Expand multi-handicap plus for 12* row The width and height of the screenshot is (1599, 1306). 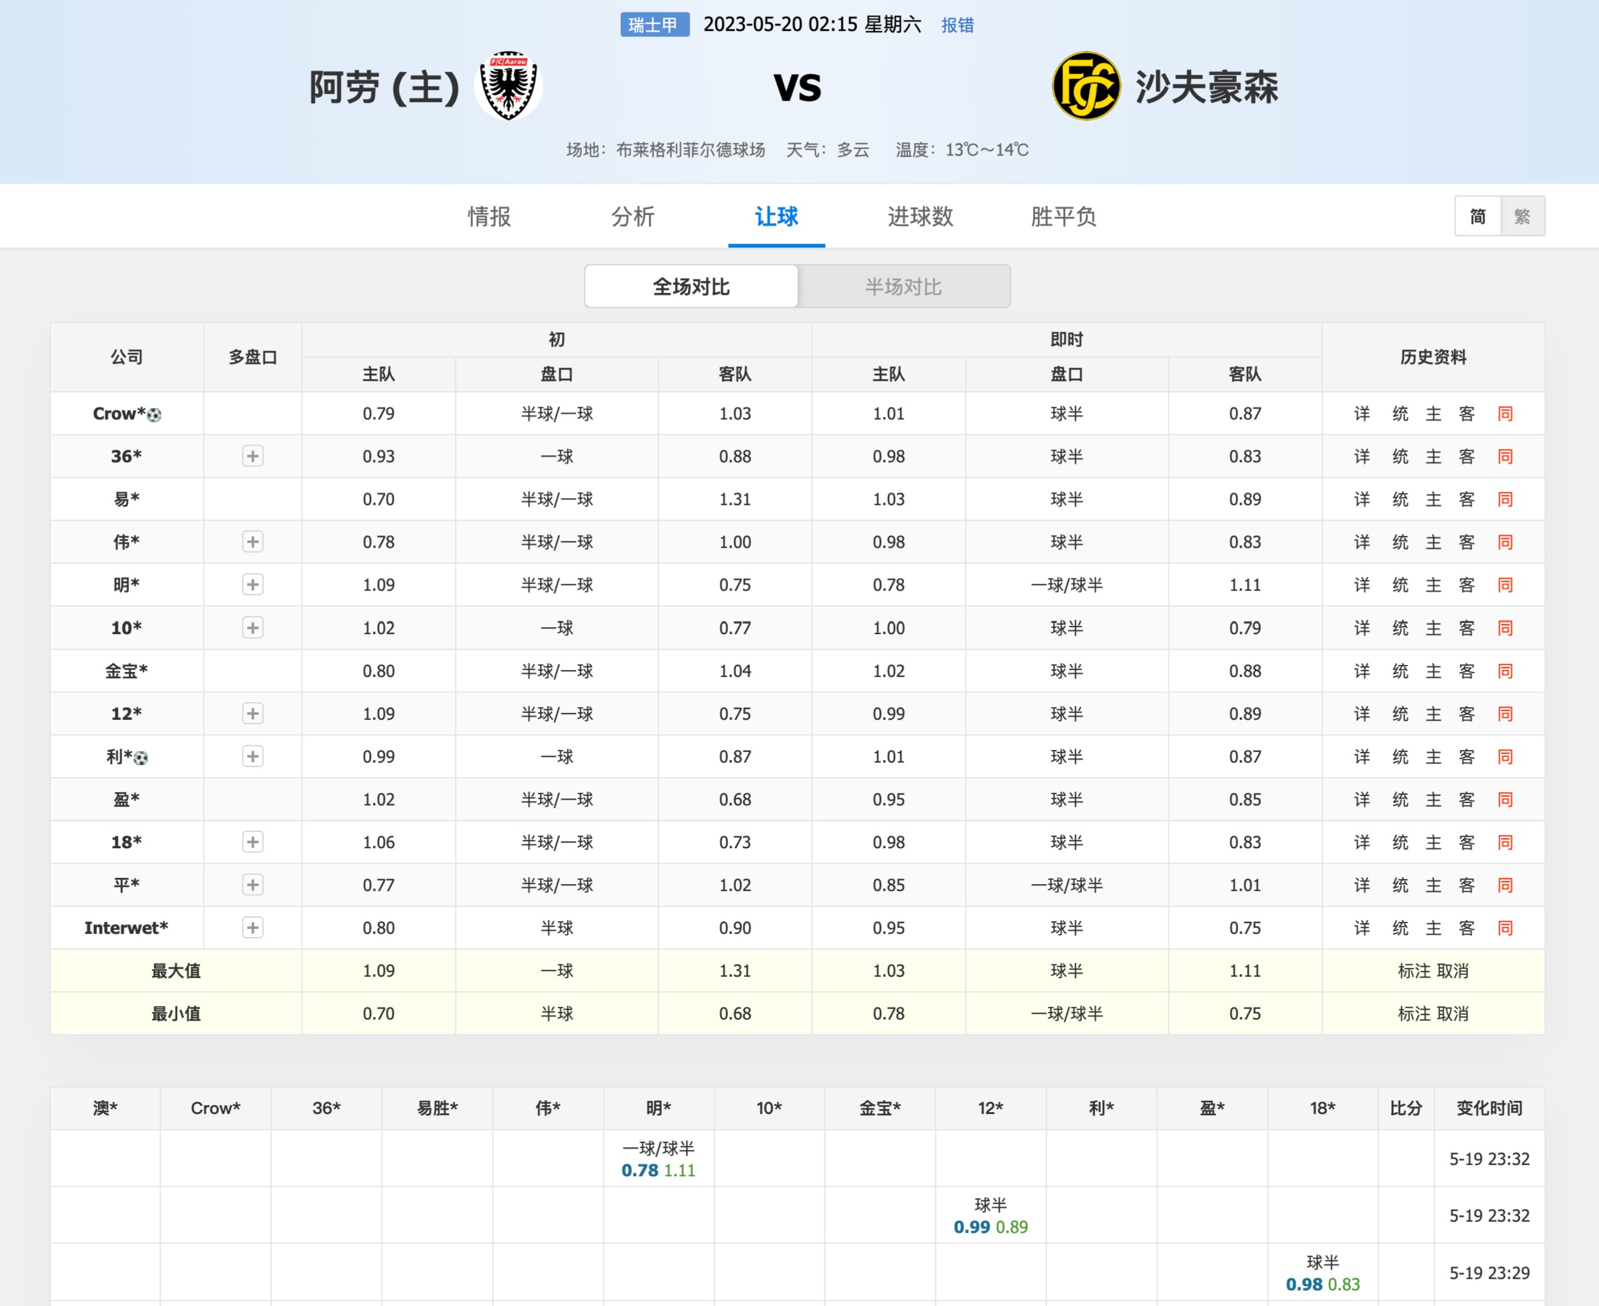point(253,713)
